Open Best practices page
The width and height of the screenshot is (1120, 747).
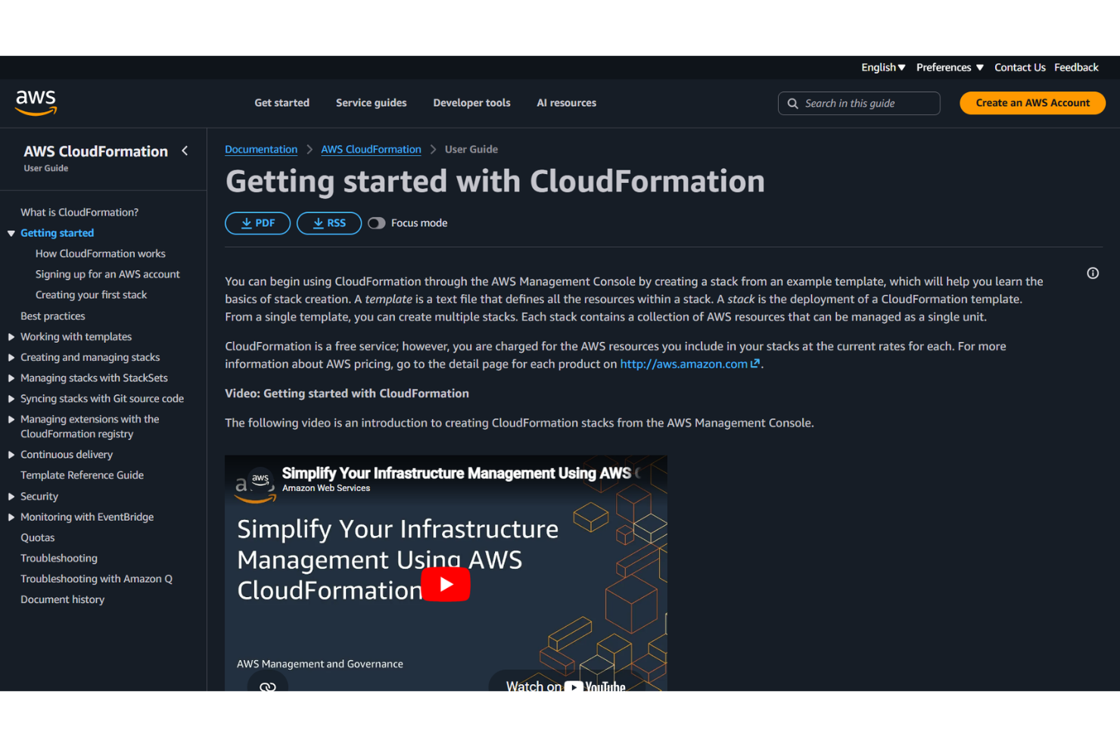click(x=53, y=316)
